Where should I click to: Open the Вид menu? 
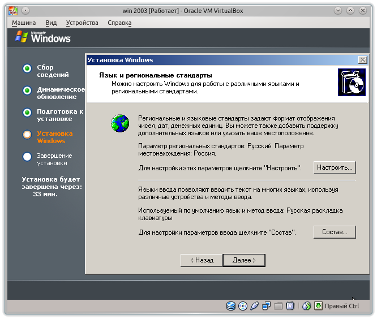51,23
